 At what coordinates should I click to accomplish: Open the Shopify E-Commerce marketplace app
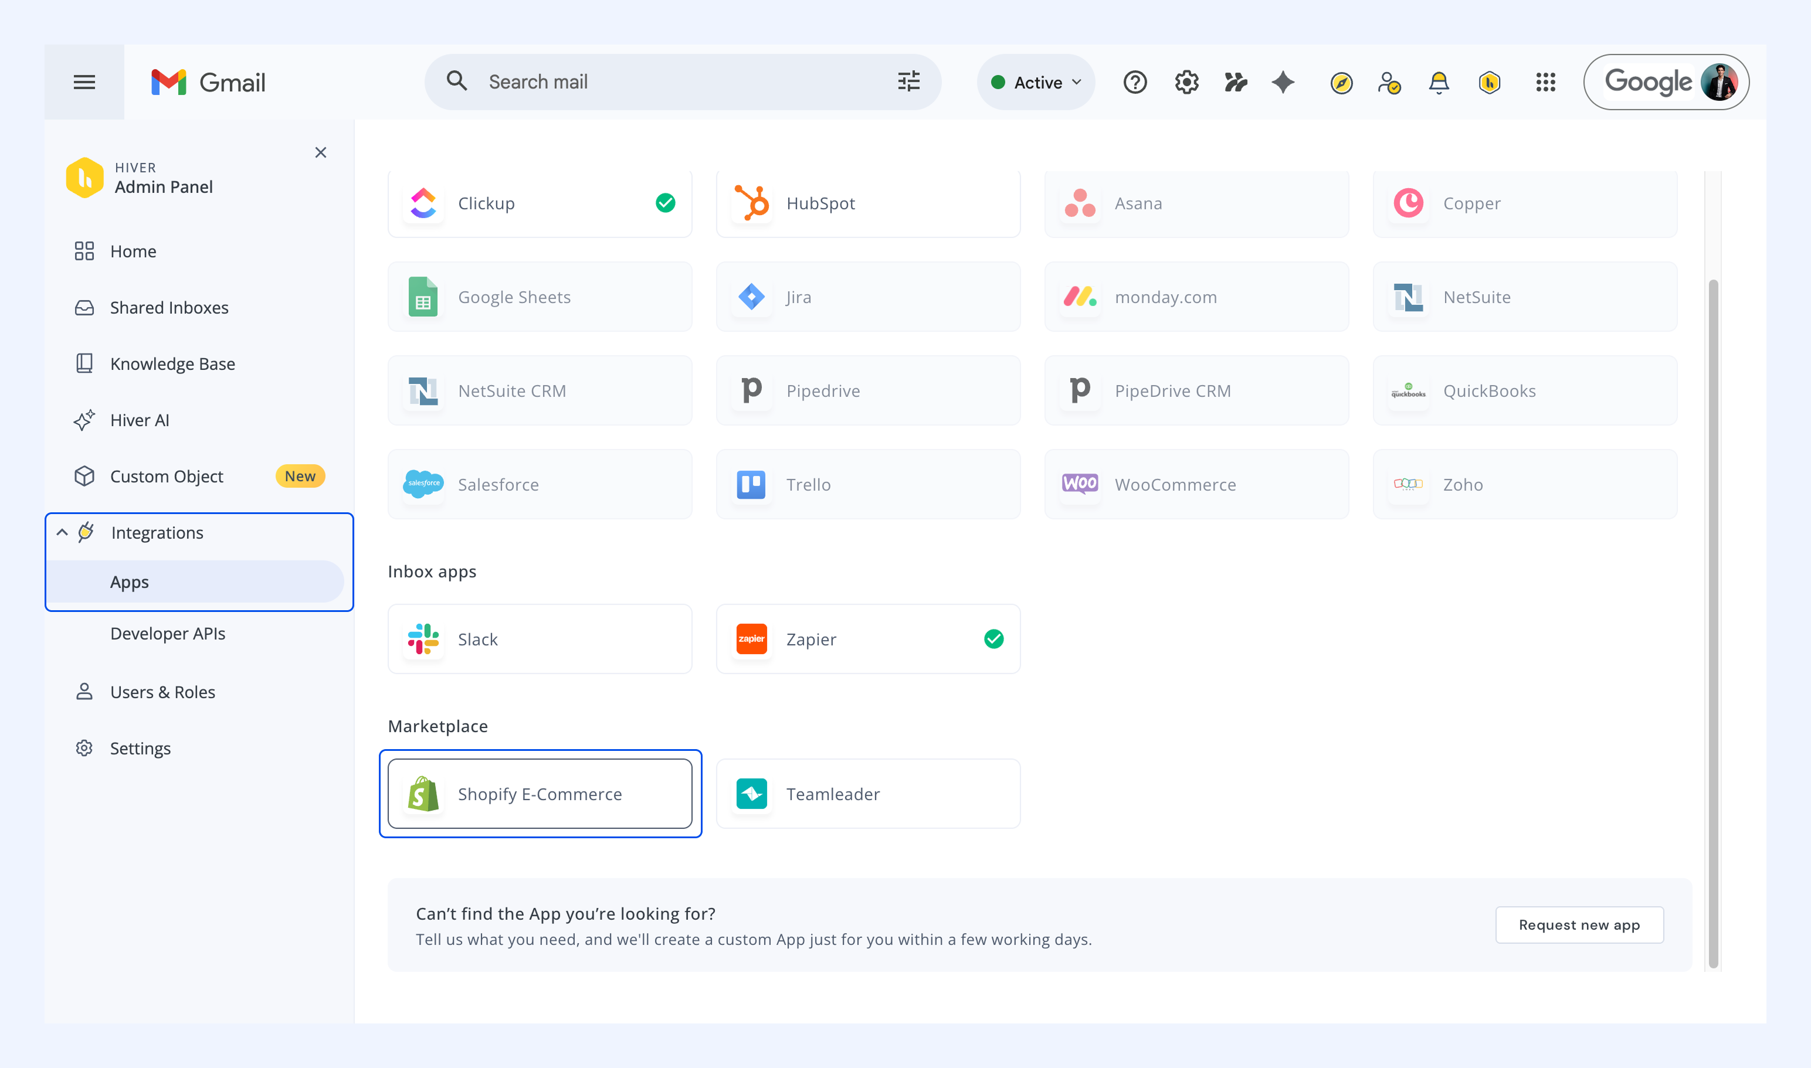[540, 794]
